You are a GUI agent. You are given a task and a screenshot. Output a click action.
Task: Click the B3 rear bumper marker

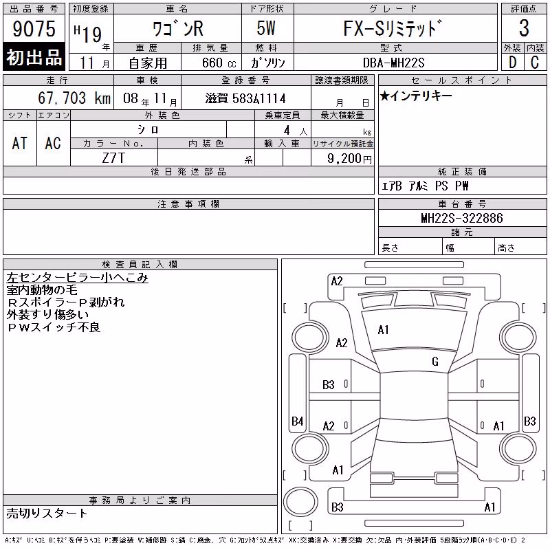(x=337, y=507)
